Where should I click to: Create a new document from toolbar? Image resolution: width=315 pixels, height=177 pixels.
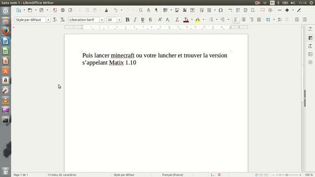pos(19,10)
